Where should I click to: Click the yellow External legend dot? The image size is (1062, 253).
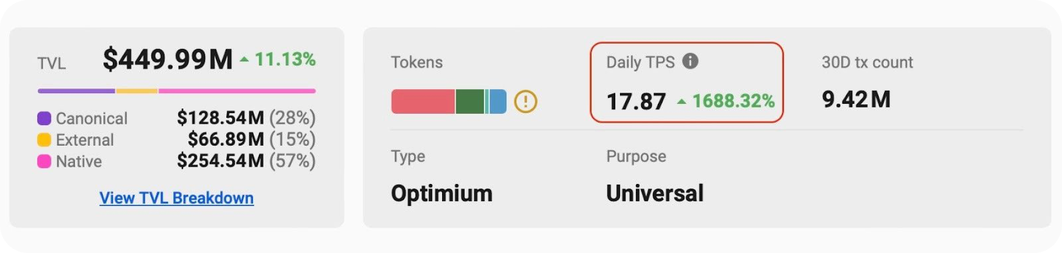point(44,140)
